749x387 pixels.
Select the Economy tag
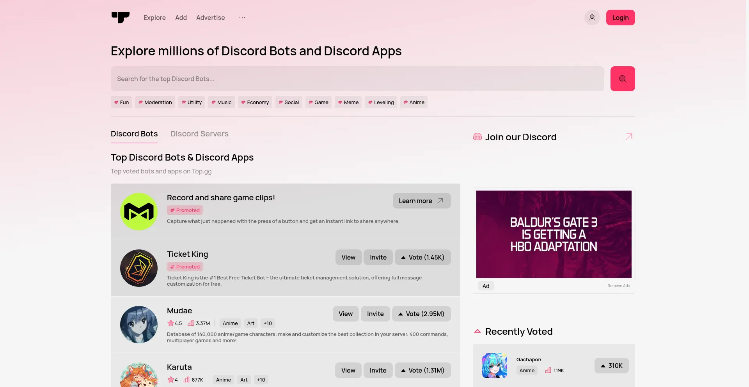tap(255, 102)
